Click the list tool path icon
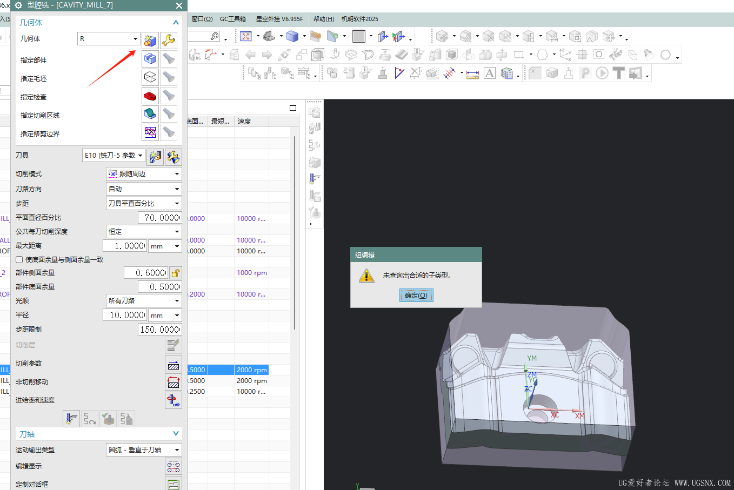734x490 pixels. pyautogui.click(x=126, y=419)
